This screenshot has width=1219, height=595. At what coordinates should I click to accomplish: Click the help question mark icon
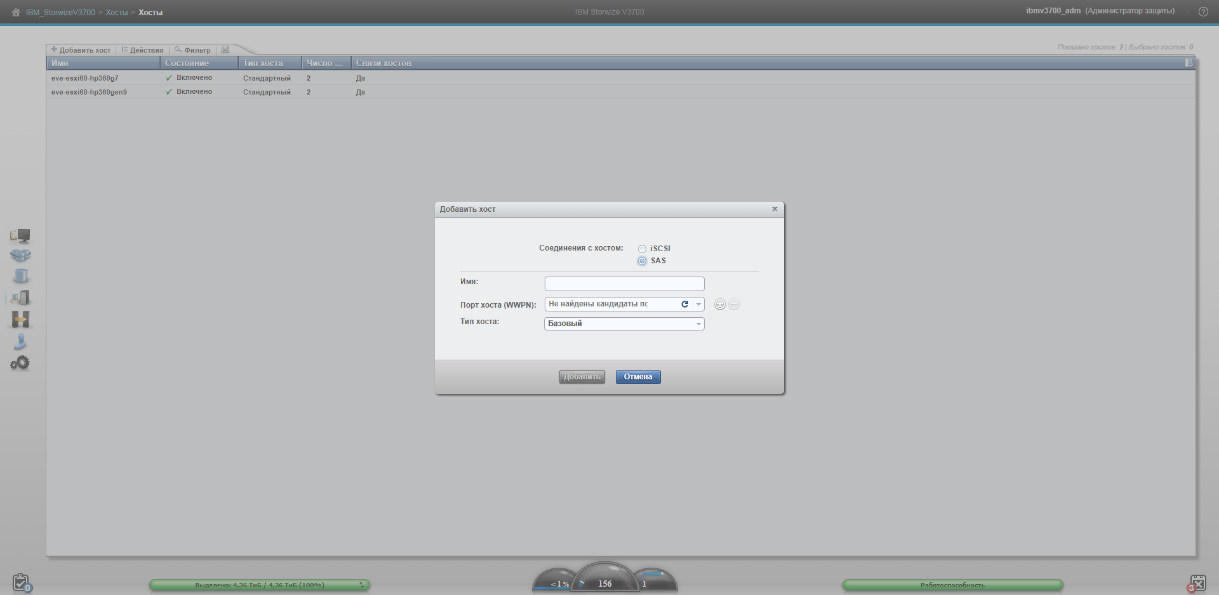[x=1202, y=12]
